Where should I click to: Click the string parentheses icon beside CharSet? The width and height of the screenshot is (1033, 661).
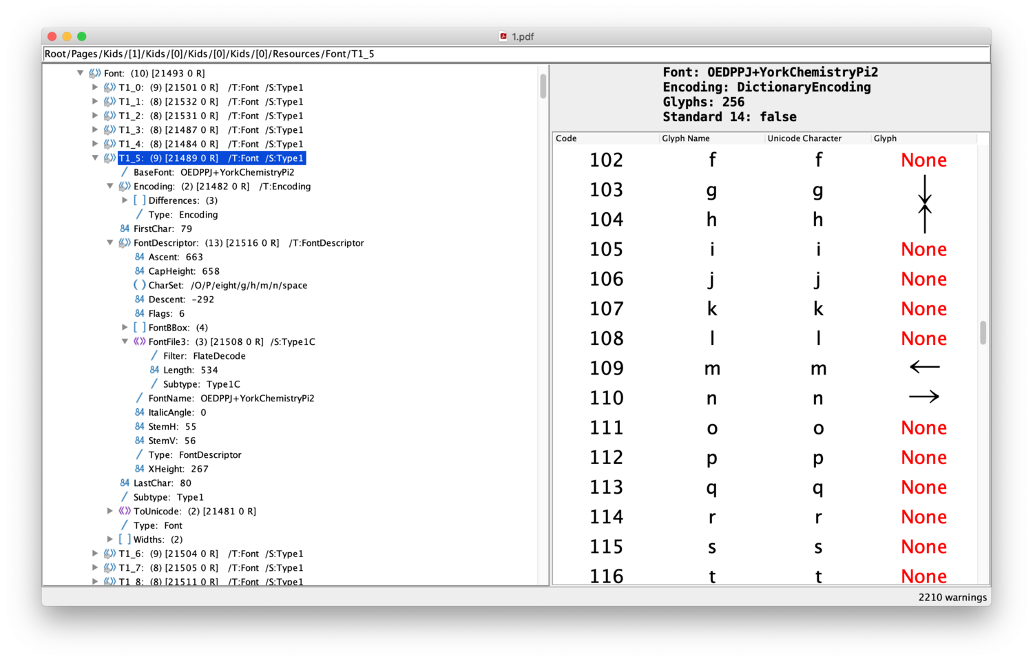pos(139,285)
